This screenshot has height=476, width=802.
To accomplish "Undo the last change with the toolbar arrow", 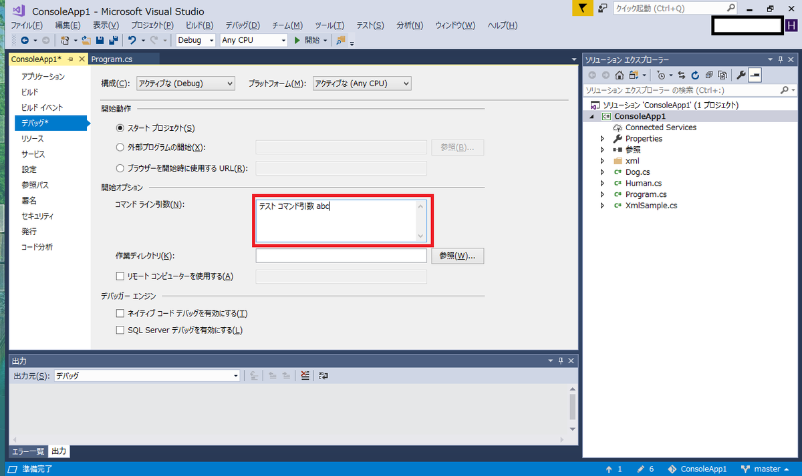I will coord(132,40).
